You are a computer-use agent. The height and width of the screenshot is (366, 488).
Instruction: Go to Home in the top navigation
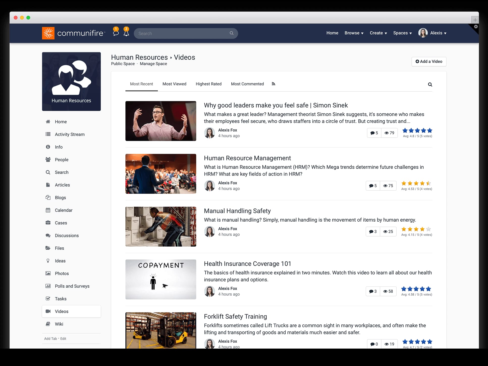pyautogui.click(x=332, y=33)
